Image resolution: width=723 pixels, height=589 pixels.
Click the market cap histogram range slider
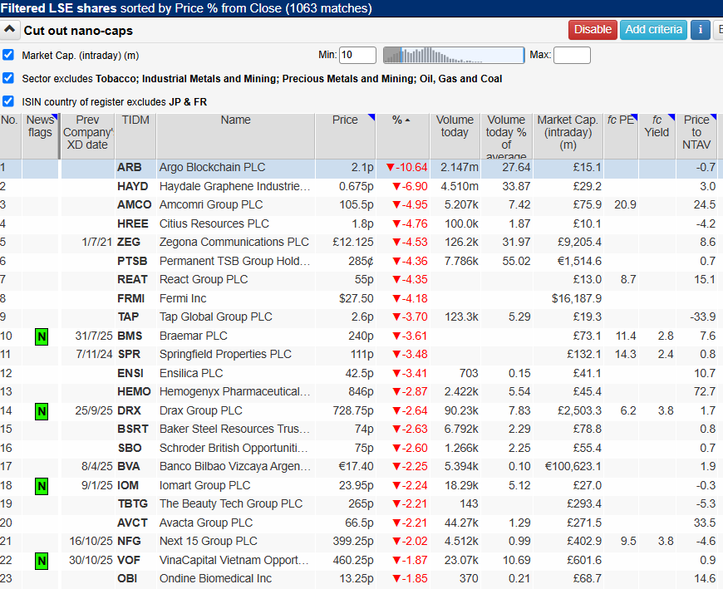[454, 56]
